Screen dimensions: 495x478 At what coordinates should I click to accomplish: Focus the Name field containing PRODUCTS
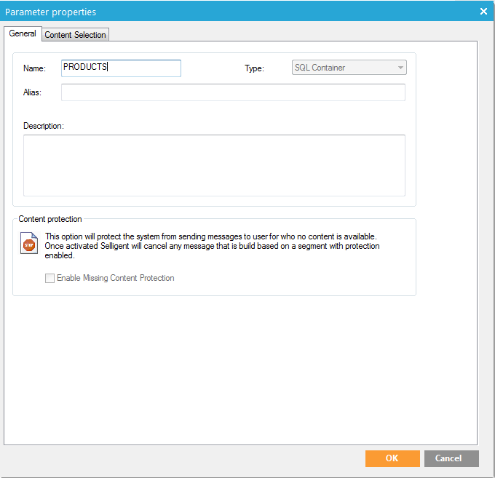121,68
